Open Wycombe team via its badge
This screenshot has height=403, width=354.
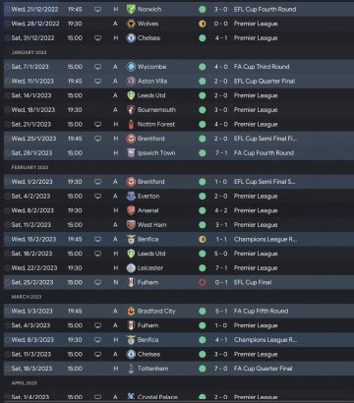[x=131, y=67]
